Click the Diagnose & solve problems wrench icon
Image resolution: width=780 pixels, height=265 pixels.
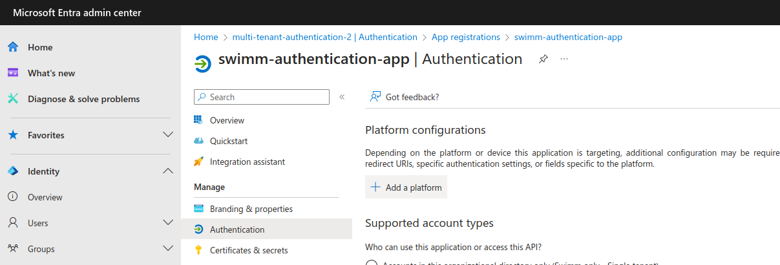13,99
